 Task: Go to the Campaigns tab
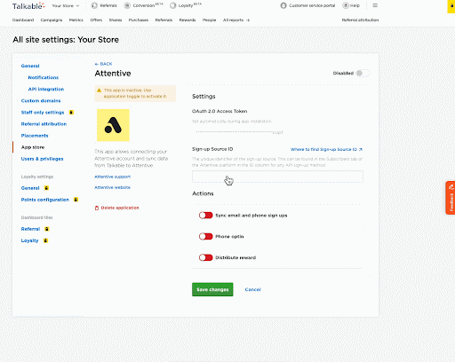(52, 20)
